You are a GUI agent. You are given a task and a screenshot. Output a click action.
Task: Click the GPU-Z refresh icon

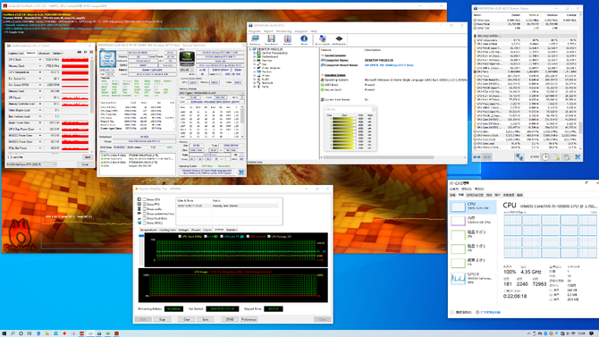(x=85, y=53)
